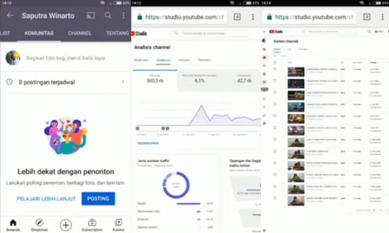The image size is (389, 233).
Task: Tick the last video row's checkbox
Action: pos(275,198)
